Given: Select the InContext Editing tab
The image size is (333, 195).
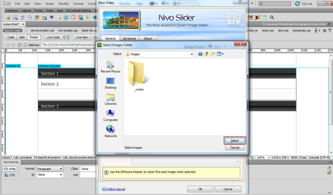Looking at the screenshot, I should [x=79, y=11].
